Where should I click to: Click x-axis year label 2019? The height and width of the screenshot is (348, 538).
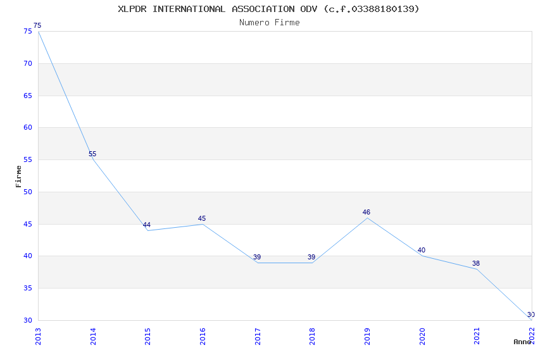367,337
